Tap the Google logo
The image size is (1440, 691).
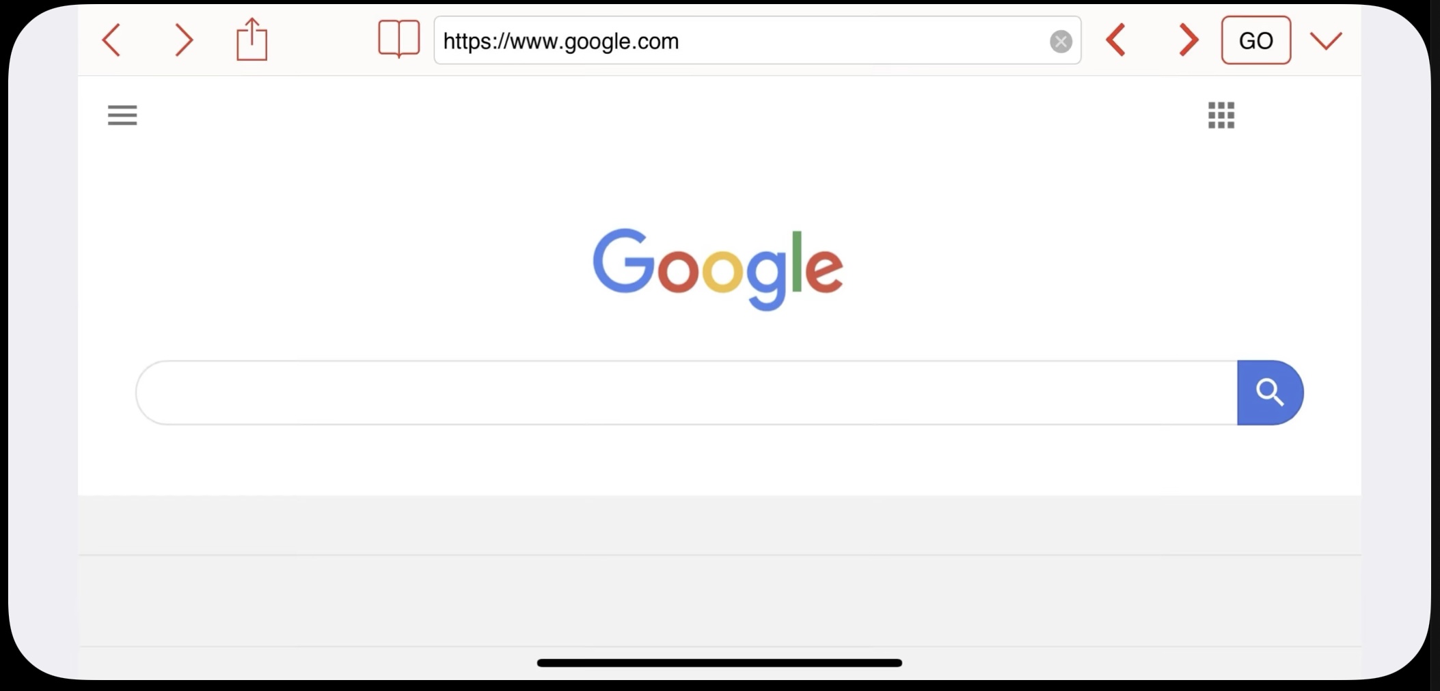click(x=718, y=269)
